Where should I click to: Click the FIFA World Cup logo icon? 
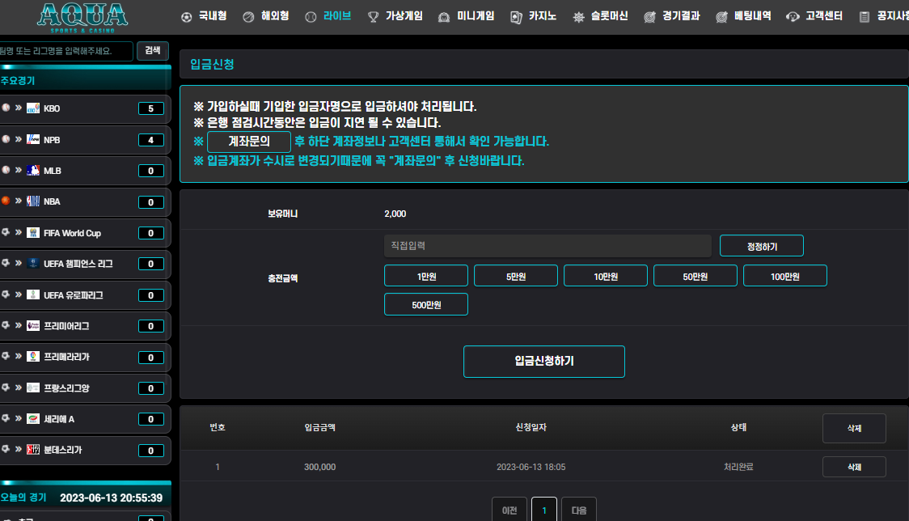click(x=33, y=233)
